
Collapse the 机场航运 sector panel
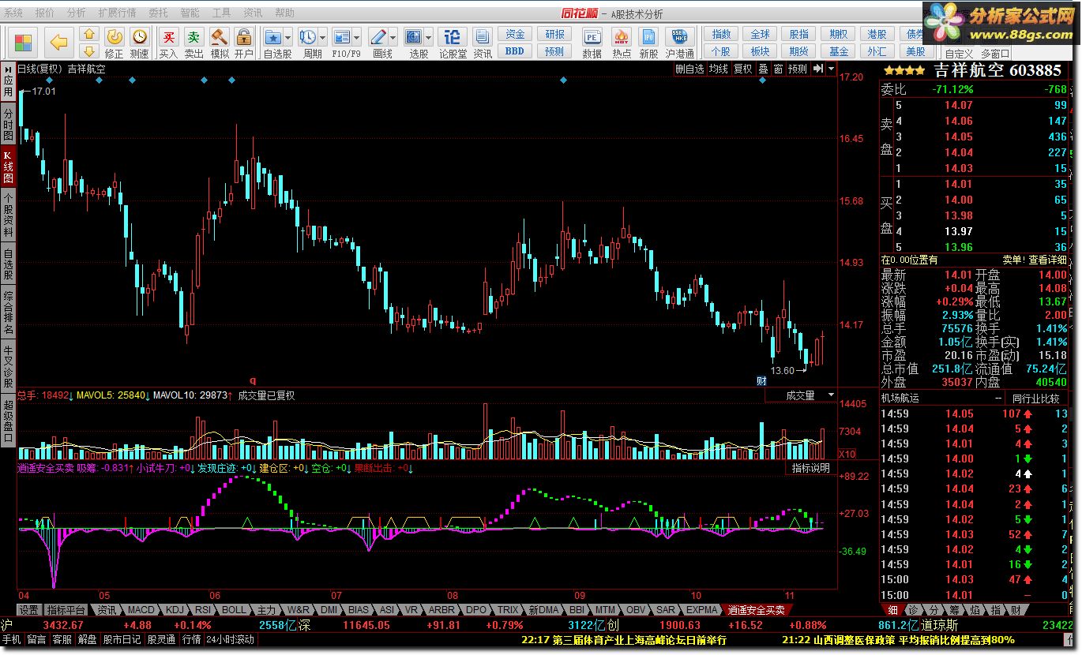pyautogui.click(x=997, y=399)
